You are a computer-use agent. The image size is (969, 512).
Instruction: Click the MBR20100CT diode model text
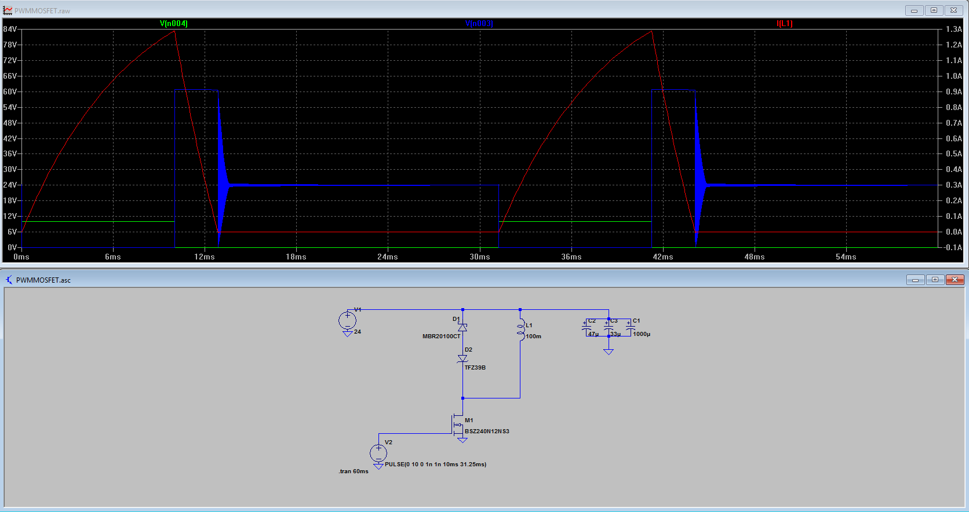tap(442, 337)
